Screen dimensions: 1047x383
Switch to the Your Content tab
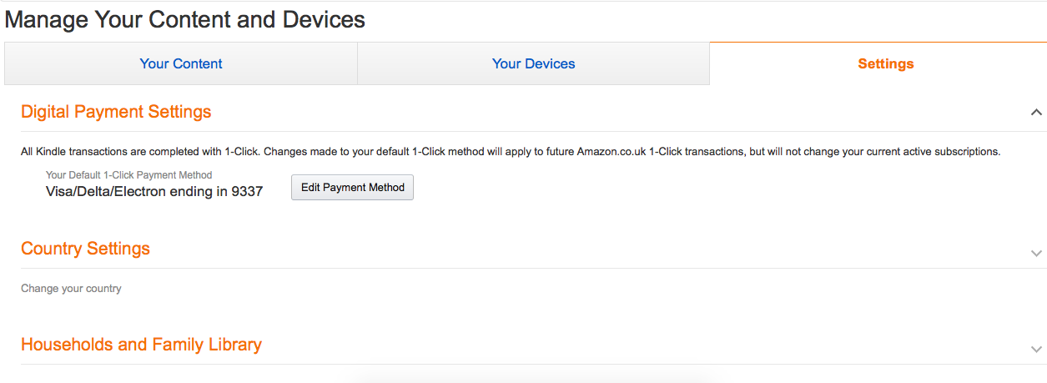click(x=181, y=63)
